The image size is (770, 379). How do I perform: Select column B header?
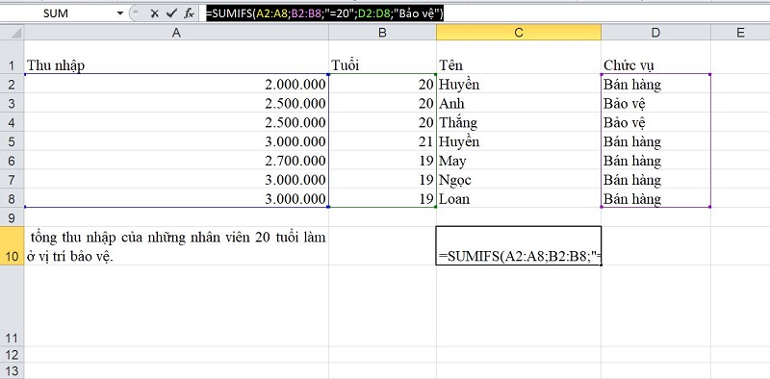pos(382,33)
